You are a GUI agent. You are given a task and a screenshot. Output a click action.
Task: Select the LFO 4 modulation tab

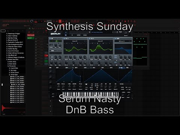[111, 68]
